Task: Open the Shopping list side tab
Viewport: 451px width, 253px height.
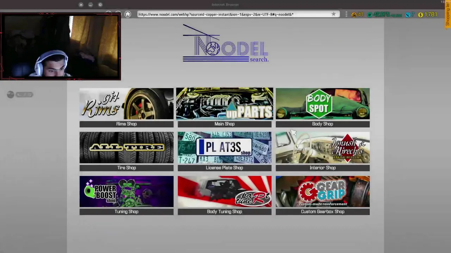Action: click(448, 14)
